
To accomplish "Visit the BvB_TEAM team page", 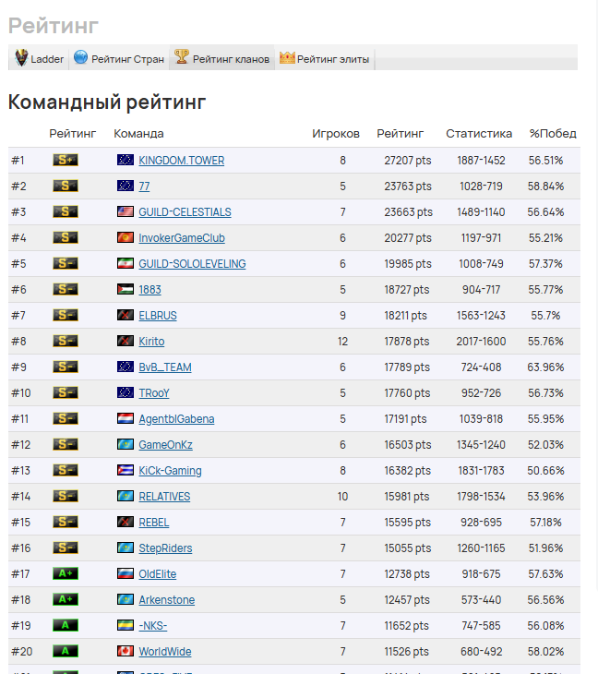I will (165, 367).
